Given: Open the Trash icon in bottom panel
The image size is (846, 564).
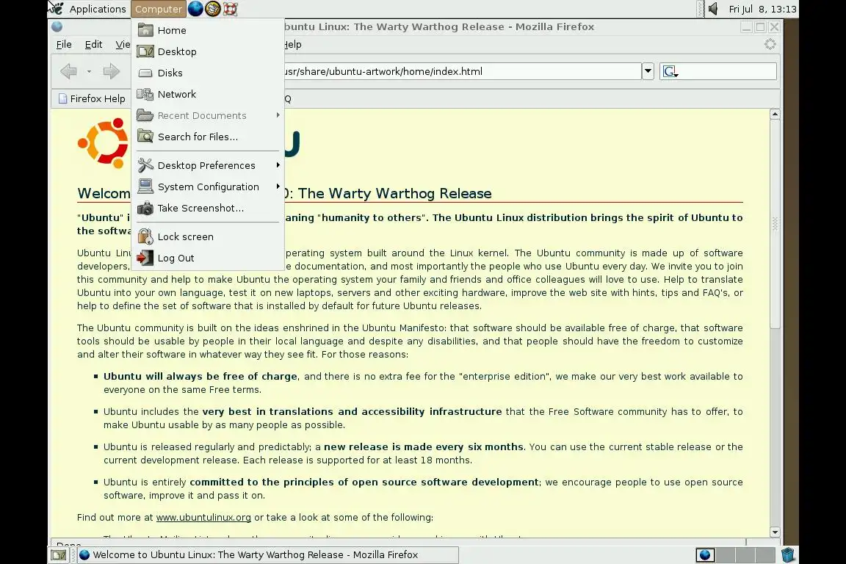Looking at the screenshot, I should coord(788,555).
